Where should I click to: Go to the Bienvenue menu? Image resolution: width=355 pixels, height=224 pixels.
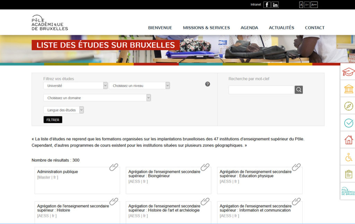pyautogui.click(x=160, y=28)
